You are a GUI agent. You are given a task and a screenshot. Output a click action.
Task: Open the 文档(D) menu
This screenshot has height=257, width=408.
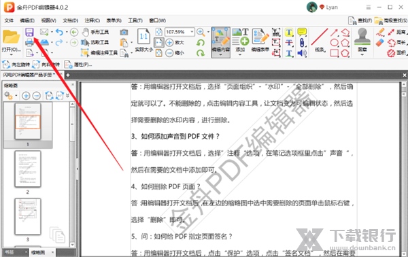(x=71, y=20)
